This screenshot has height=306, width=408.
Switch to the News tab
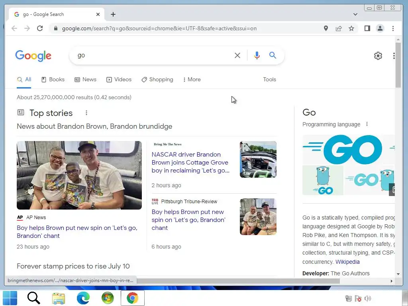[85, 80]
